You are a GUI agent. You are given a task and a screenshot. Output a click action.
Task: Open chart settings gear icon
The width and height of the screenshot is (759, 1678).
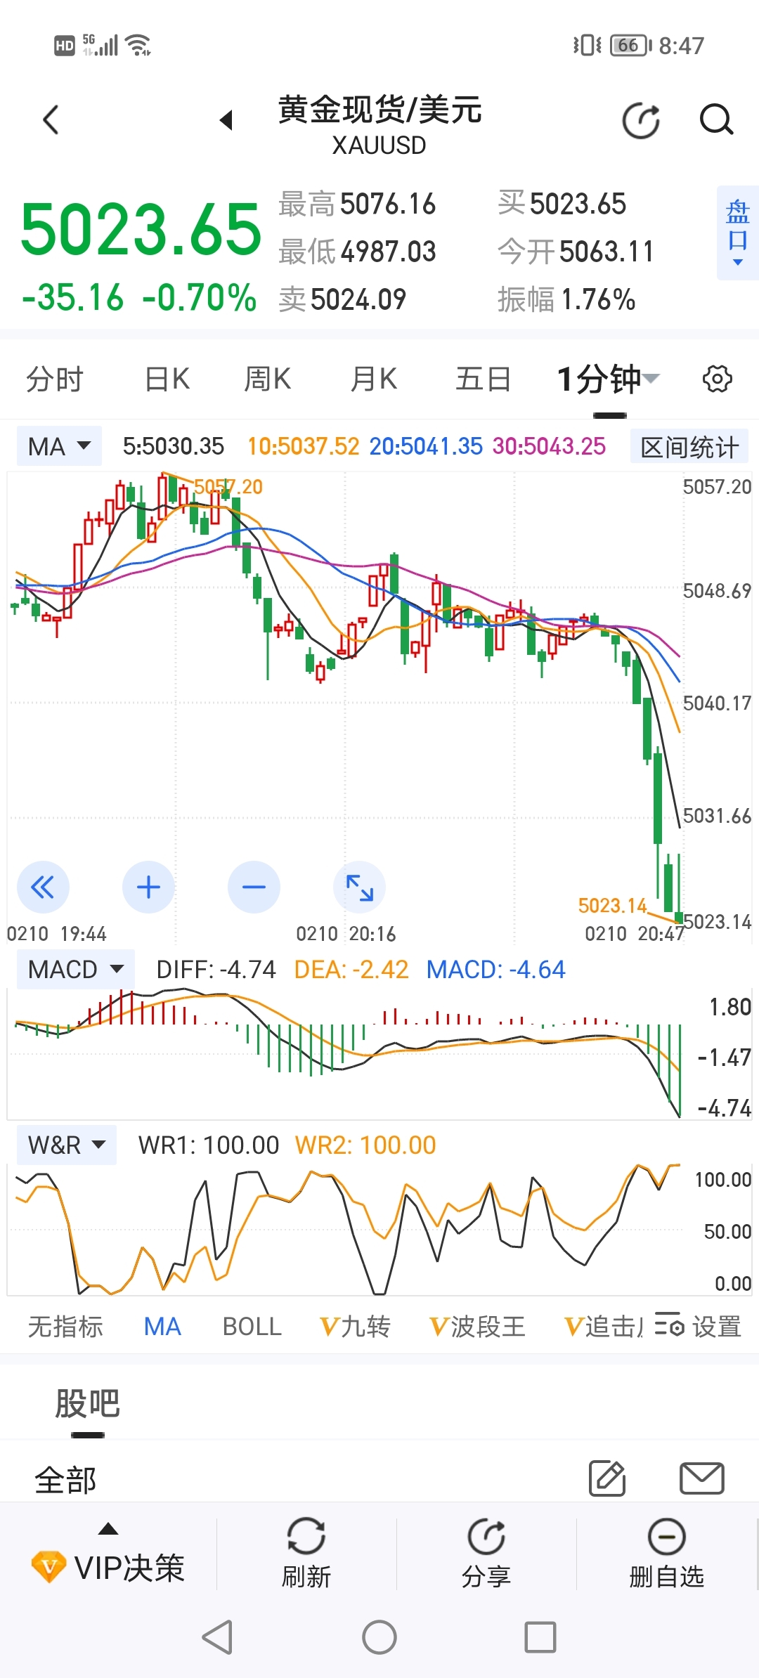point(717,379)
